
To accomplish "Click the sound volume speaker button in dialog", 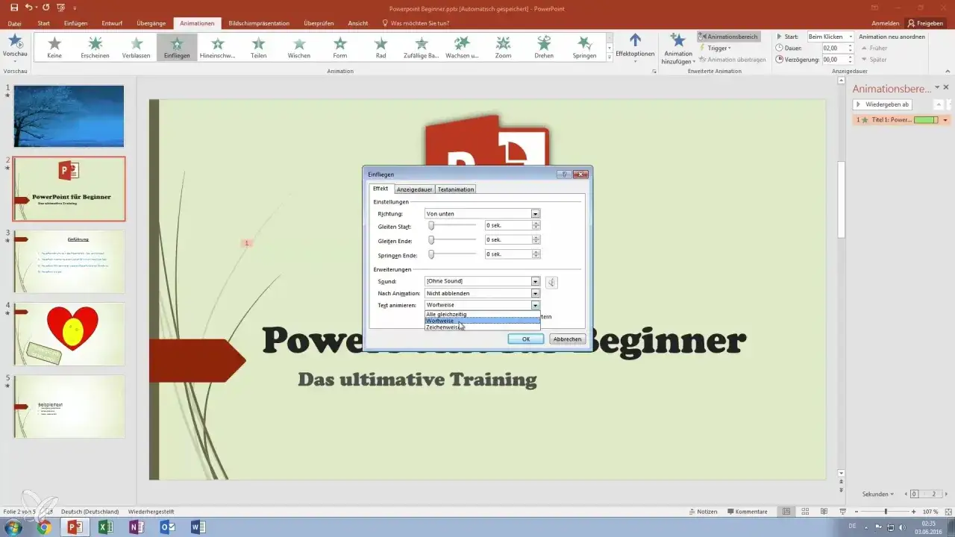I will [x=551, y=282].
